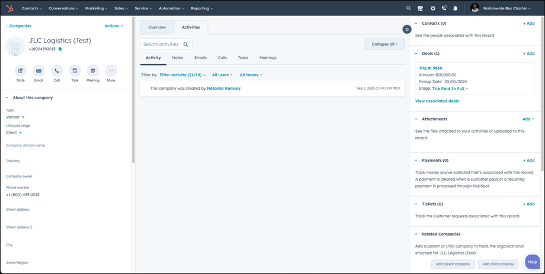
Task: Create a Task with the task icon
Action: point(75,71)
